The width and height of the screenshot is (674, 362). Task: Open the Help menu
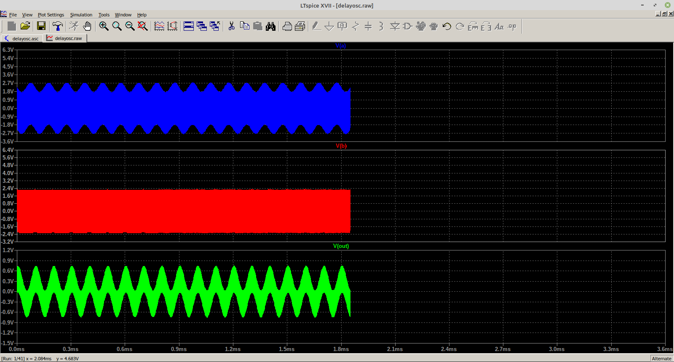click(142, 15)
